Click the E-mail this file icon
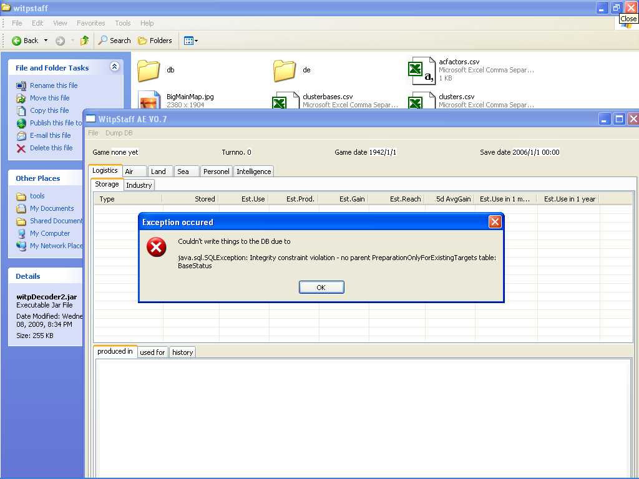Viewport: 639px width, 479px height. point(21,135)
